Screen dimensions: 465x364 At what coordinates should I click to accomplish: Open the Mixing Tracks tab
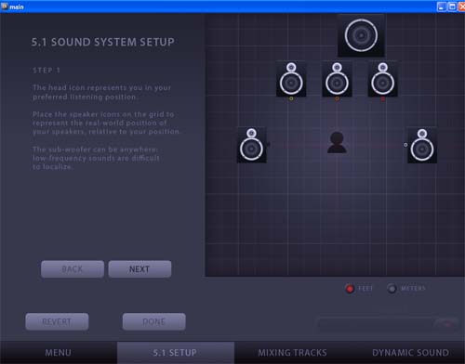pos(292,353)
